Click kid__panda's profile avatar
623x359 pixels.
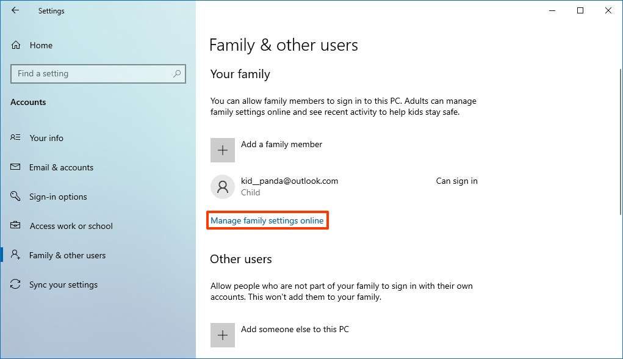222,186
